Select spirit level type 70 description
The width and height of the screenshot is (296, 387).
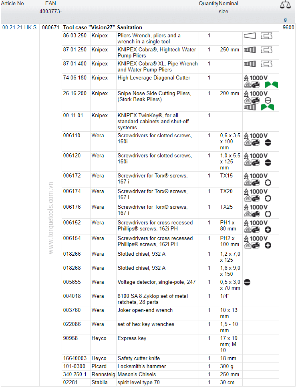(x=139, y=383)
